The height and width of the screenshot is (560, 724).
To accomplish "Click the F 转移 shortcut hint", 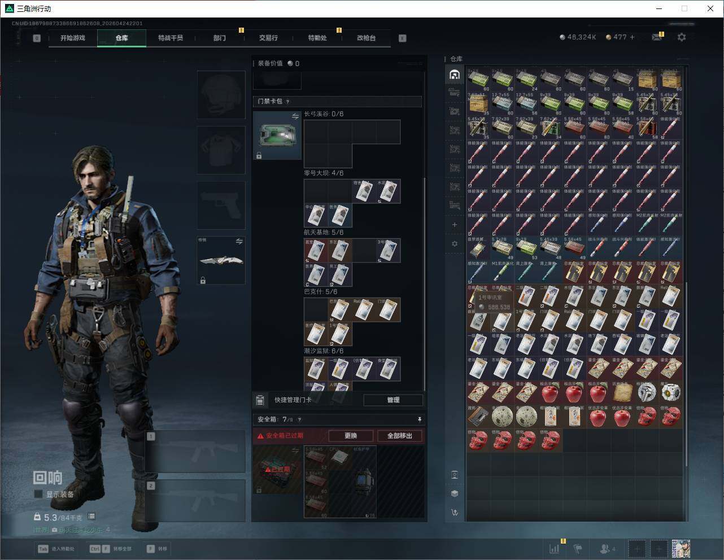I will pos(156,549).
